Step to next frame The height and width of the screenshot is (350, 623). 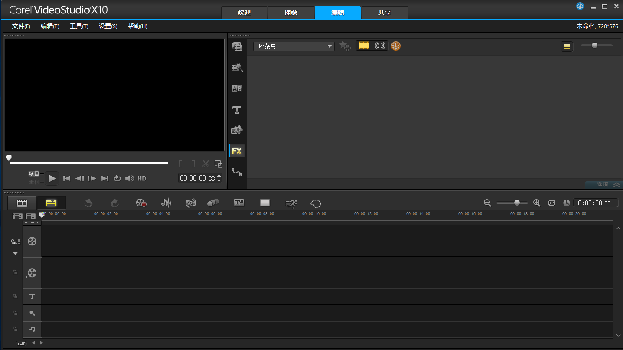click(92, 178)
